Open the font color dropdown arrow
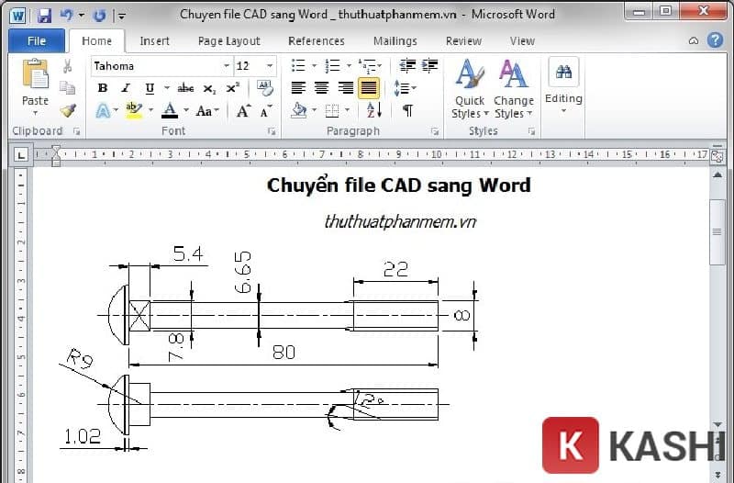 (x=186, y=110)
